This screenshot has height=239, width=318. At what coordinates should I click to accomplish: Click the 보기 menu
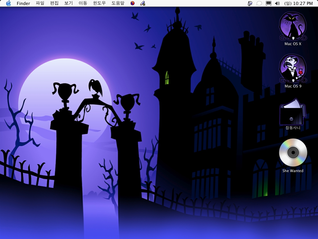69,3
